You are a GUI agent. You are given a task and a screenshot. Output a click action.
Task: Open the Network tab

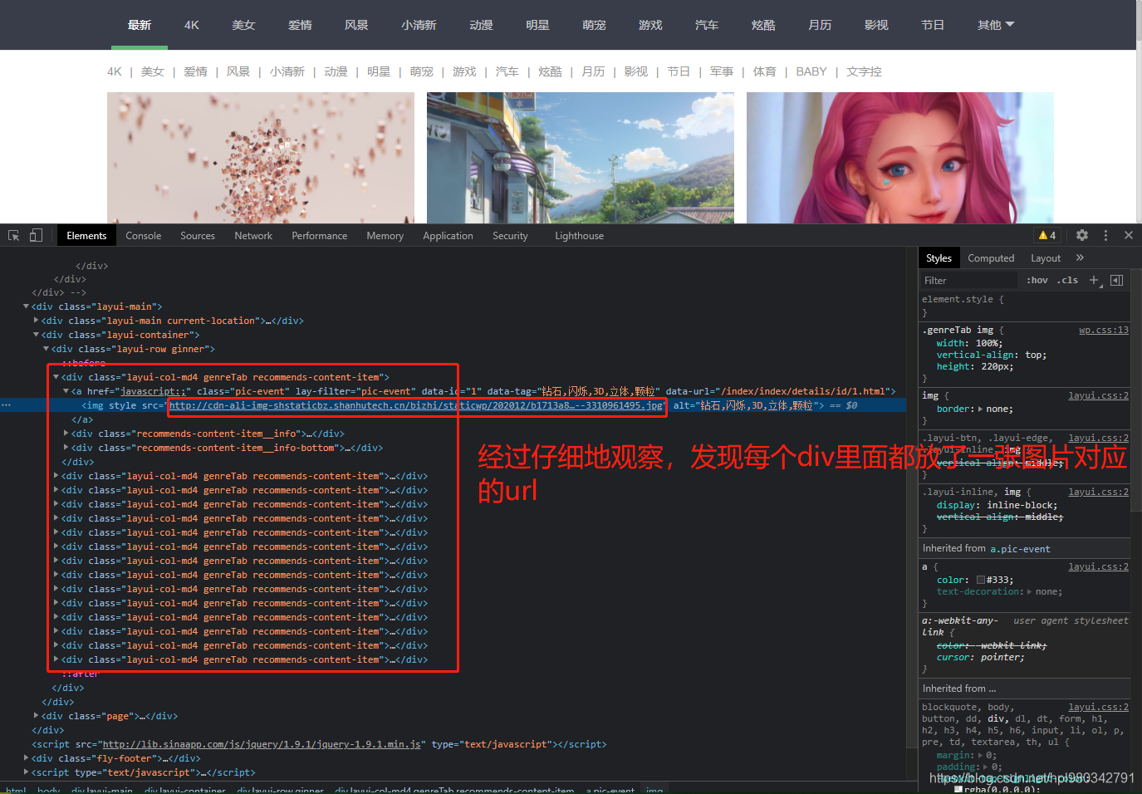pyautogui.click(x=253, y=236)
